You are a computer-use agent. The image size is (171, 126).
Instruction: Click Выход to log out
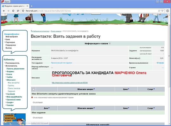pyautogui.click(x=9, y=48)
